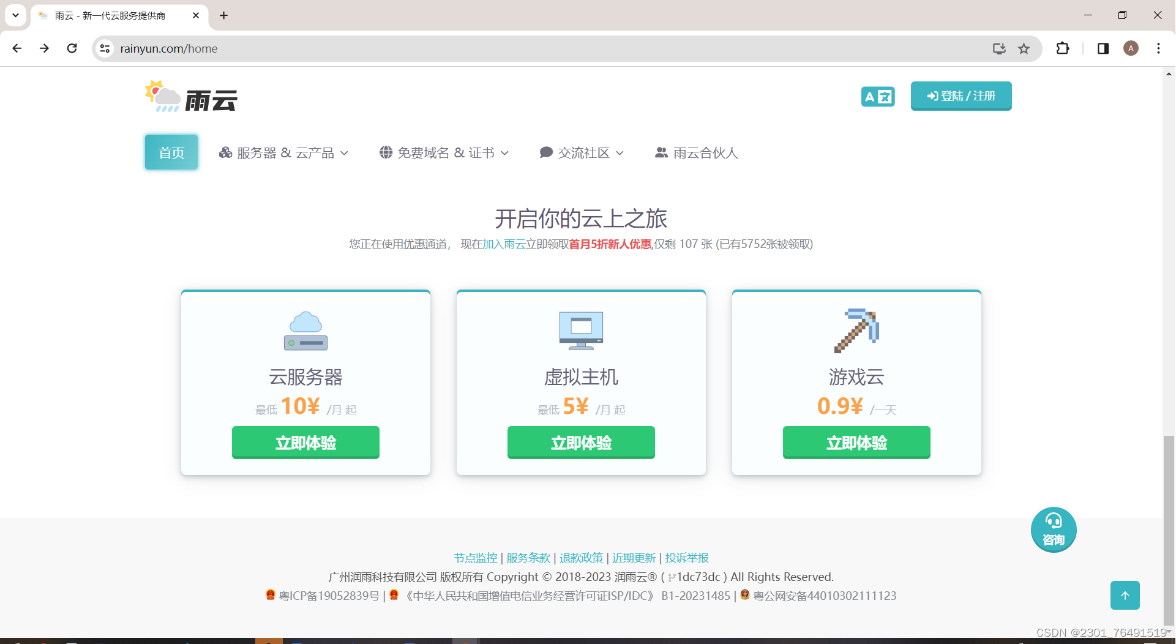Open the 退款政策 footer link
Viewport: 1176px width, 644px height.
tap(582, 558)
